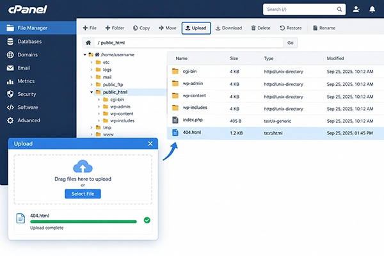Select the index.php file name
Screen dimensions: 384x256
[x=193, y=120]
